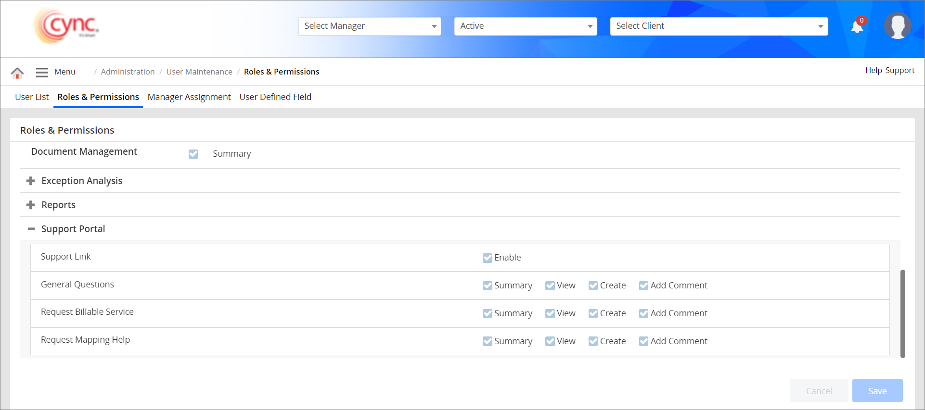Open the user profile avatar

897,26
